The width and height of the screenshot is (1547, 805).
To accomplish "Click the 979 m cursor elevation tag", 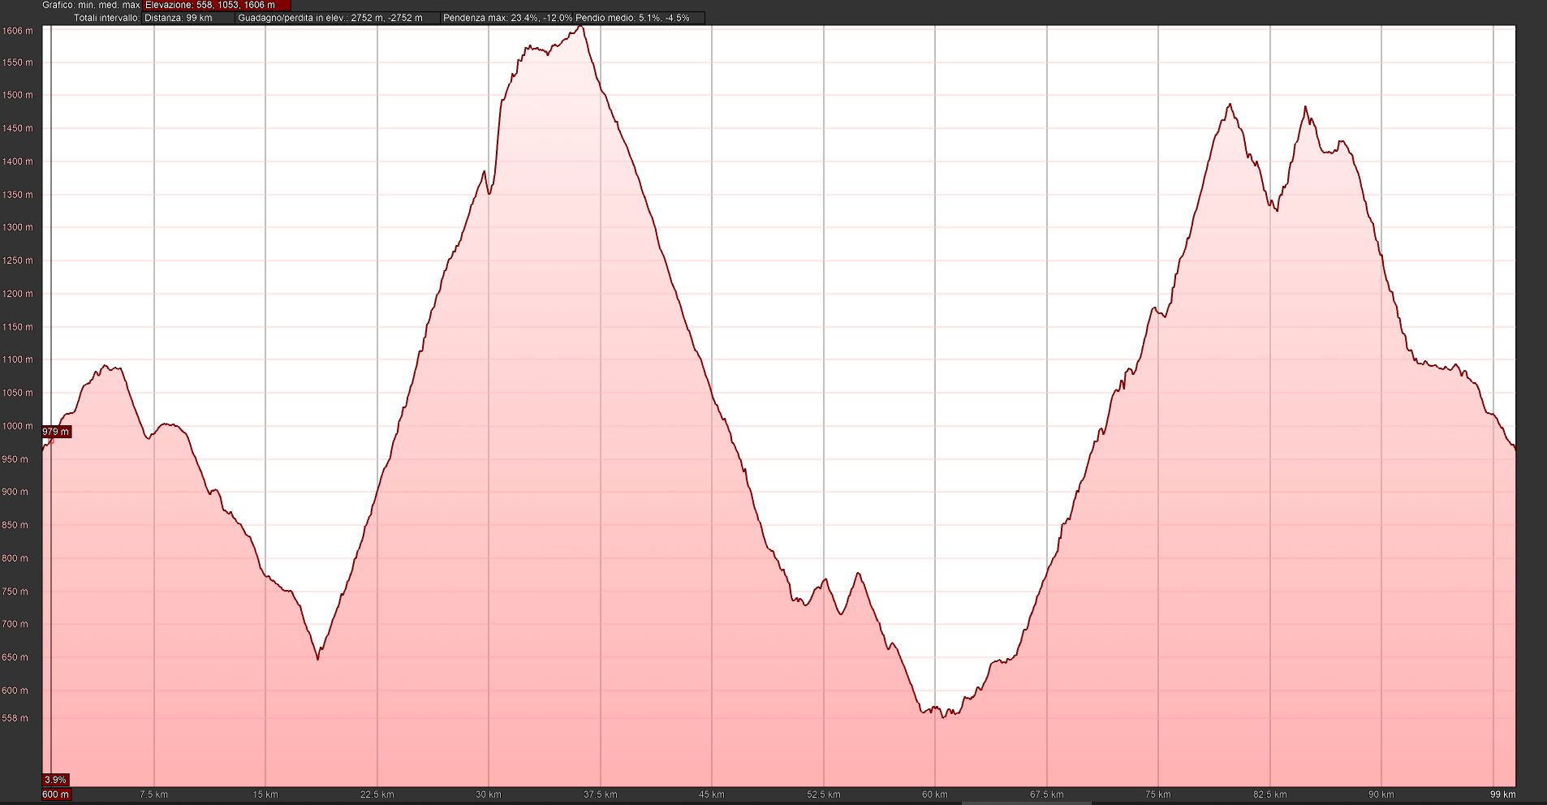I will coord(56,433).
